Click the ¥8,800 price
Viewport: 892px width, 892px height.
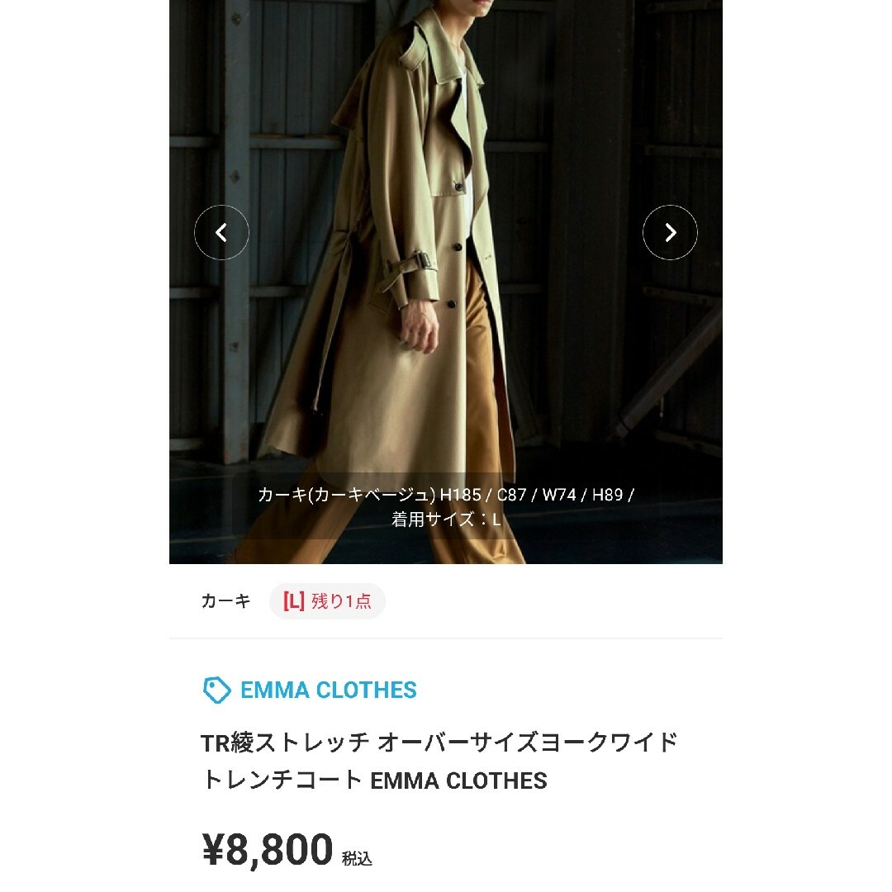pos(268,849)
